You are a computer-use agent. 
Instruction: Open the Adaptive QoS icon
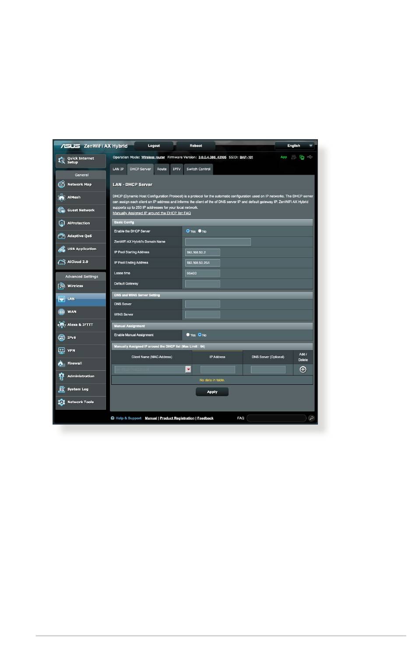[x=61, y=236]
